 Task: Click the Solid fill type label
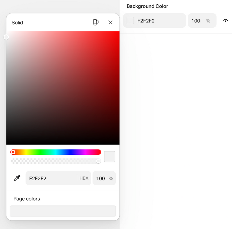17,22
